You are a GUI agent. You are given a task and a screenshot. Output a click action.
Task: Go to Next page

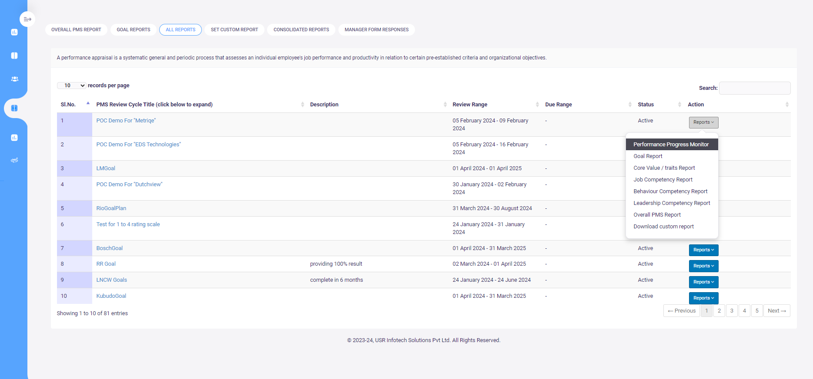point(777,311)
